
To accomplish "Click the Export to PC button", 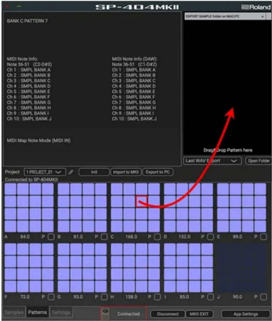I will coord(158,172).
